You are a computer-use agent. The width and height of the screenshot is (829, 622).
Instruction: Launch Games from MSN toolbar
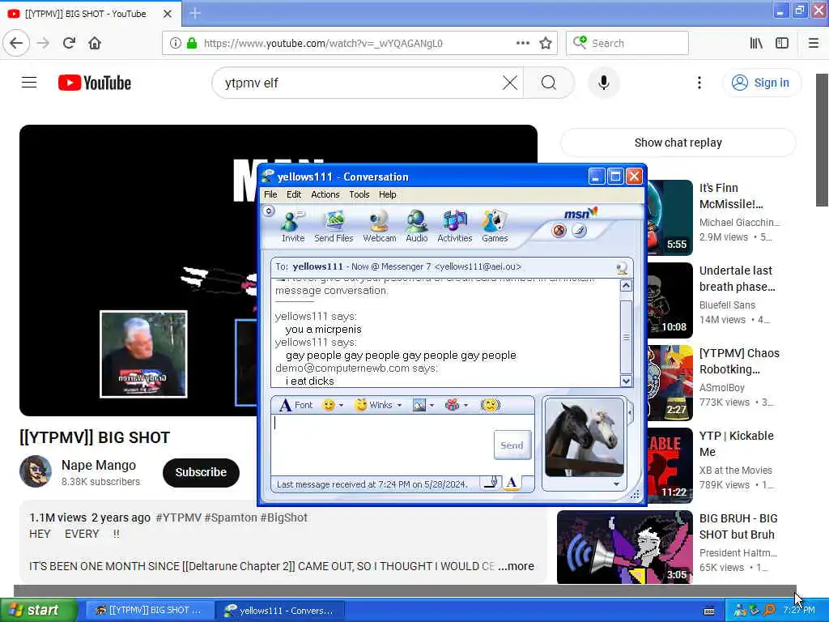point(495,226)
